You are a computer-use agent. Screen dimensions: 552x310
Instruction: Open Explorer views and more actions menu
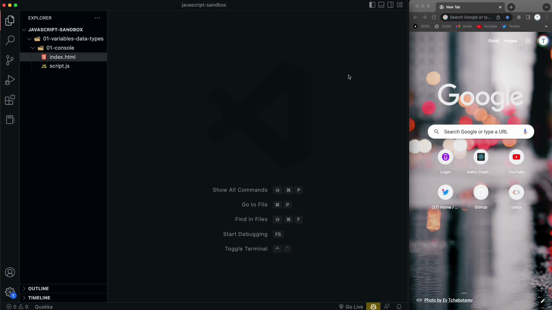[x=97, y=18]
